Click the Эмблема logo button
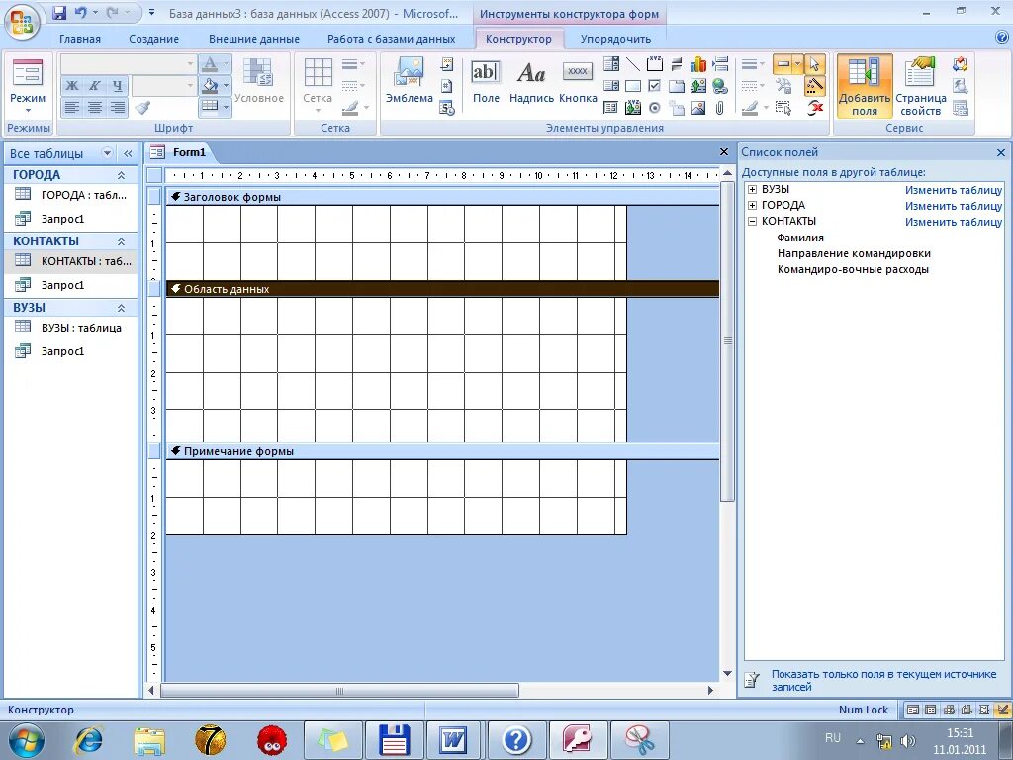1013x760 pixels. [x=409, y=80]
